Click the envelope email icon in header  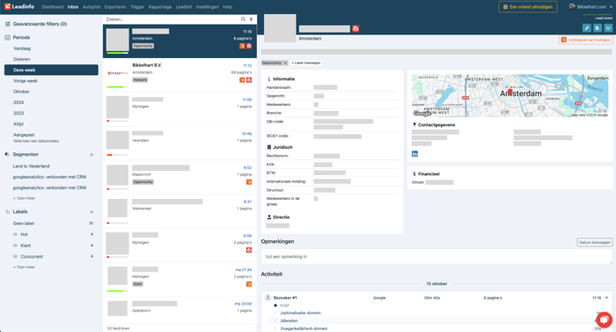pos(608,28)
